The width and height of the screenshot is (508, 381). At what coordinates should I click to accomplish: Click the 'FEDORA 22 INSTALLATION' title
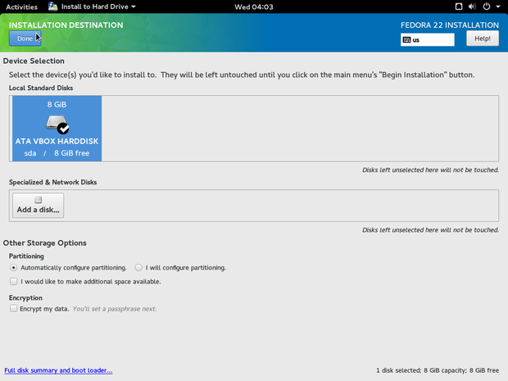click(x=450, y=25)
